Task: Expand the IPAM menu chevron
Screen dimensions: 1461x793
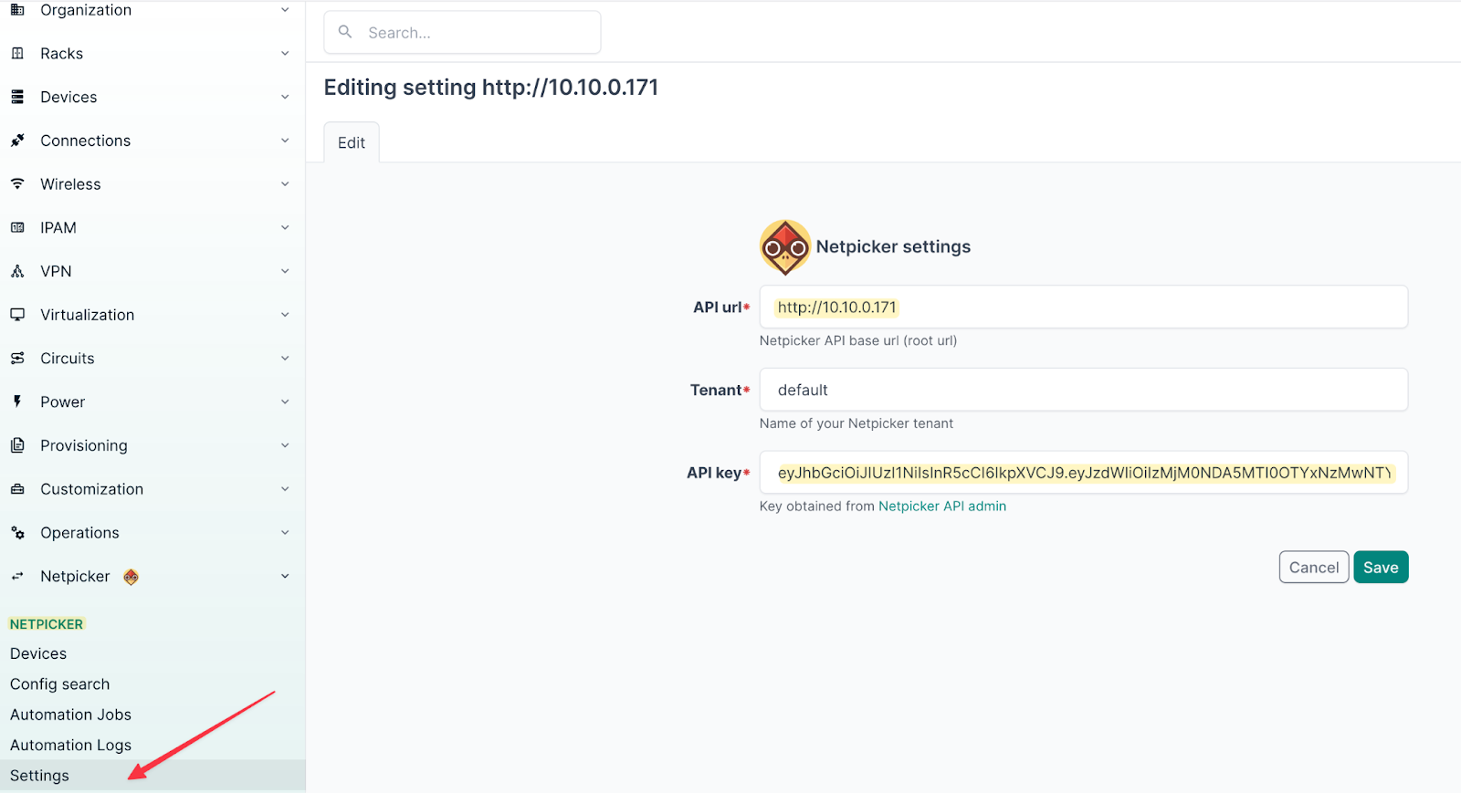Action: [x=285, y=227]
